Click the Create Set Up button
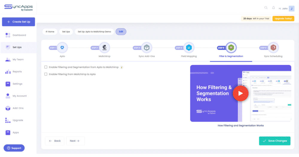 (x=19, y=22)
